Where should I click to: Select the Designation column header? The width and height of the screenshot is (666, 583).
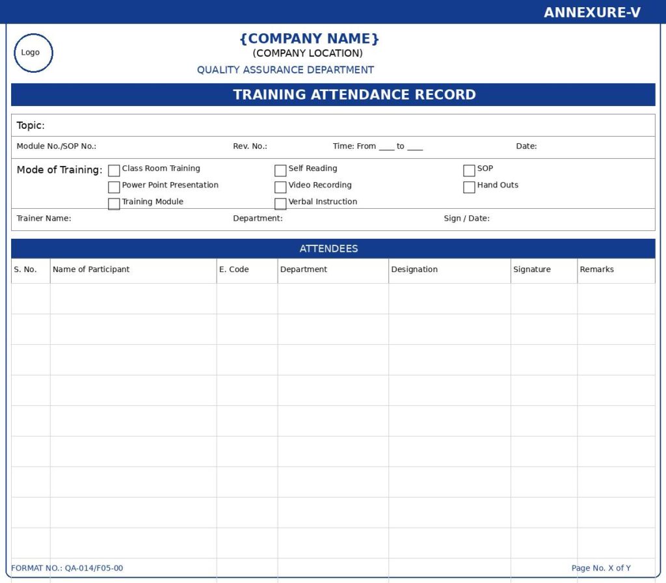pos(449,271)
